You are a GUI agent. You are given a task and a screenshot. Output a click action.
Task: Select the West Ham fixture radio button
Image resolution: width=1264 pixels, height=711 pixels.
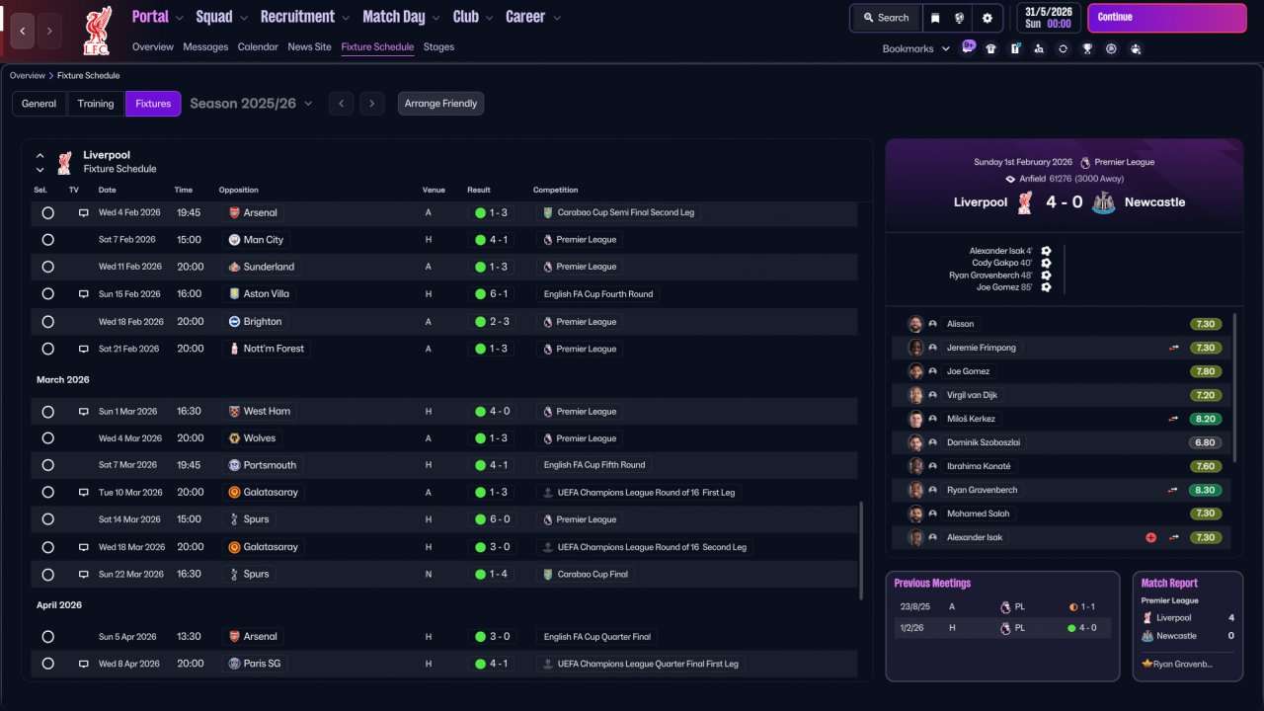pos(47,412)
